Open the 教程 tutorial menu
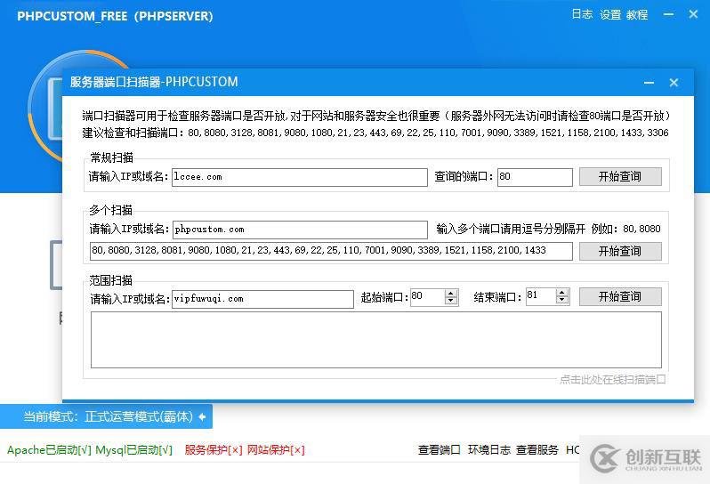 637,14
